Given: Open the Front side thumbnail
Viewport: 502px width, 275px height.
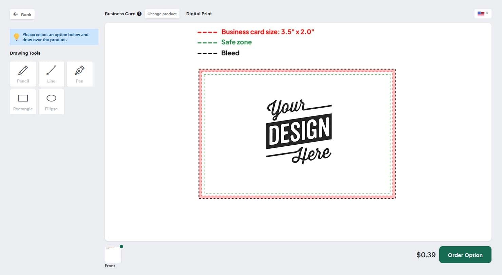Looking at the screenshot, I should click(x=113, y=255).
